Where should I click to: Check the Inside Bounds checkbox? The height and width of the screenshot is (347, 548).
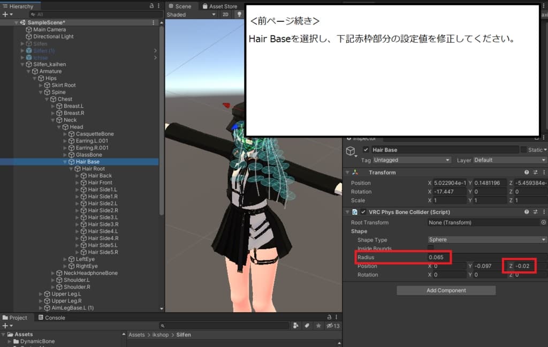pyautogui.click(x=430, y=248)
